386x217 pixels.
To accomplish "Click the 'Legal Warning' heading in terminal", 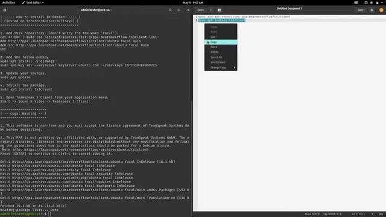I will [x=23, y=113].
